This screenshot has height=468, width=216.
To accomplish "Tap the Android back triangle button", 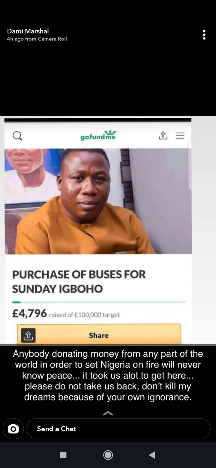I will pos(152,455).
